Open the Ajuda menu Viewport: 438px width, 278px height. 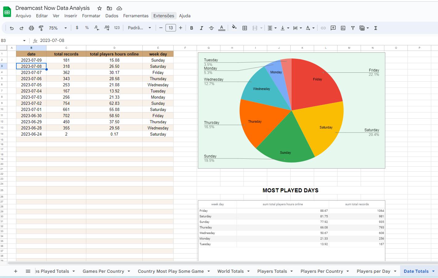pos(185,16)
